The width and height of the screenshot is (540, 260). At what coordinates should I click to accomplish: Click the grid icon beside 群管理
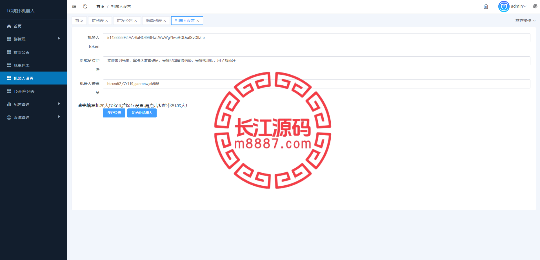tap(9, 39)
